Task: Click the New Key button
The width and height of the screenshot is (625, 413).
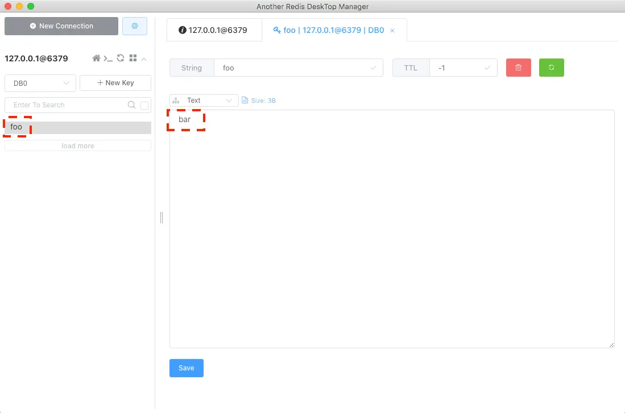Action: click(x=115, y=83)
